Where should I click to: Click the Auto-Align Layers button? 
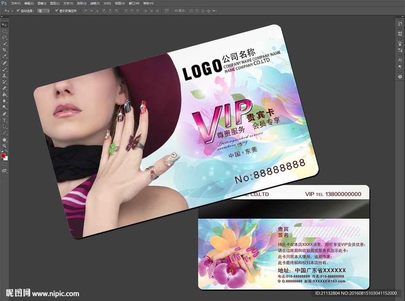pos(167,11)
